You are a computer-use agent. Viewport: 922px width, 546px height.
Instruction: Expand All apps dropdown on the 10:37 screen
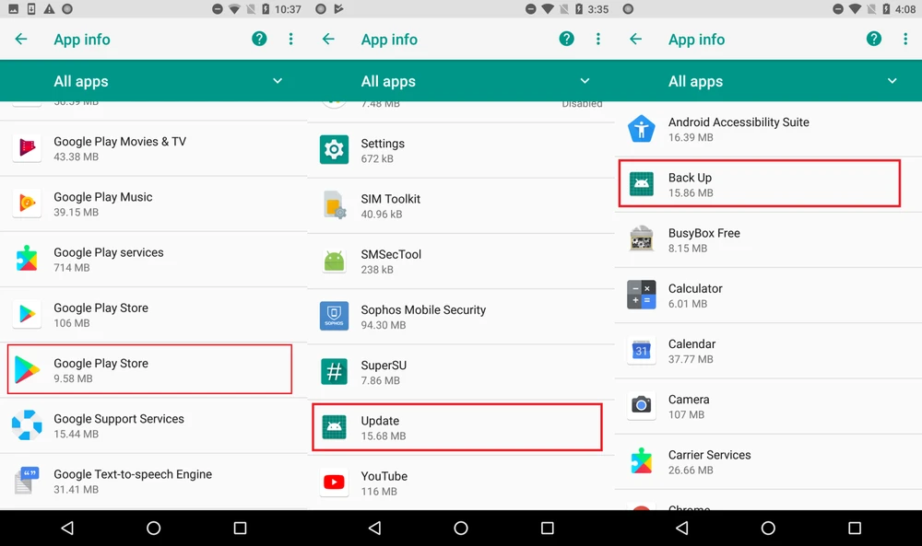pos(278,81)
